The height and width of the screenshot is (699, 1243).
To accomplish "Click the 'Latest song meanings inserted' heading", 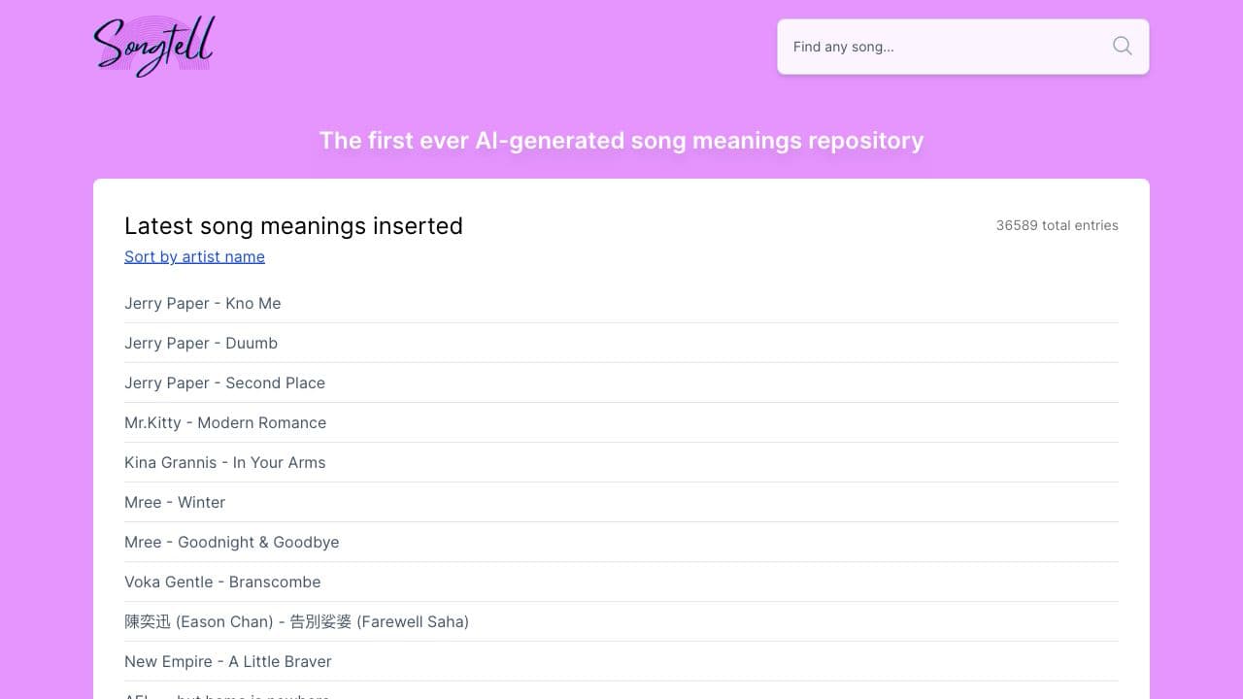I will 293,226.
